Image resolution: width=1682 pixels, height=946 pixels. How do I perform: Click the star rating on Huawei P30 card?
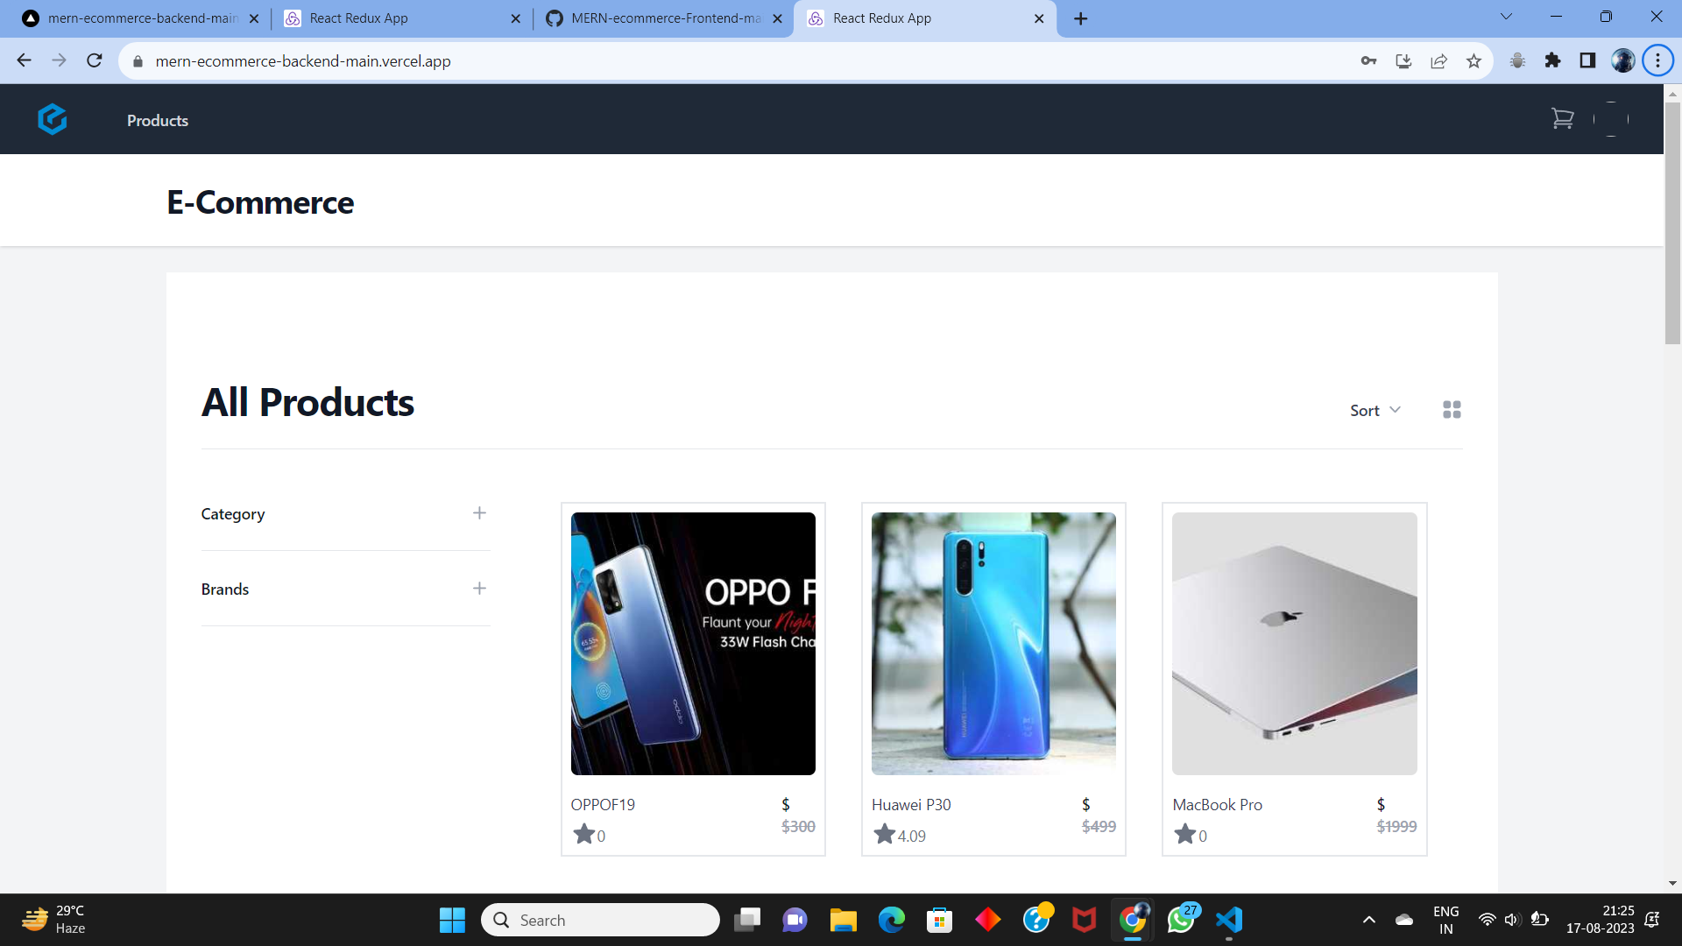tap(884, 833)
